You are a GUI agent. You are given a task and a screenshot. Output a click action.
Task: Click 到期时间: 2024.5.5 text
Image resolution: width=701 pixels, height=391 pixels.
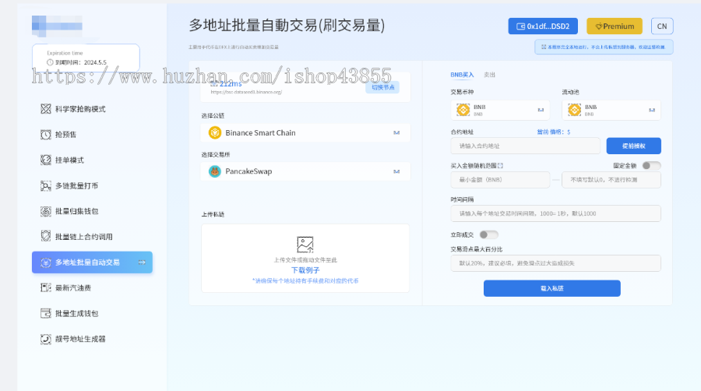[80, 62]
